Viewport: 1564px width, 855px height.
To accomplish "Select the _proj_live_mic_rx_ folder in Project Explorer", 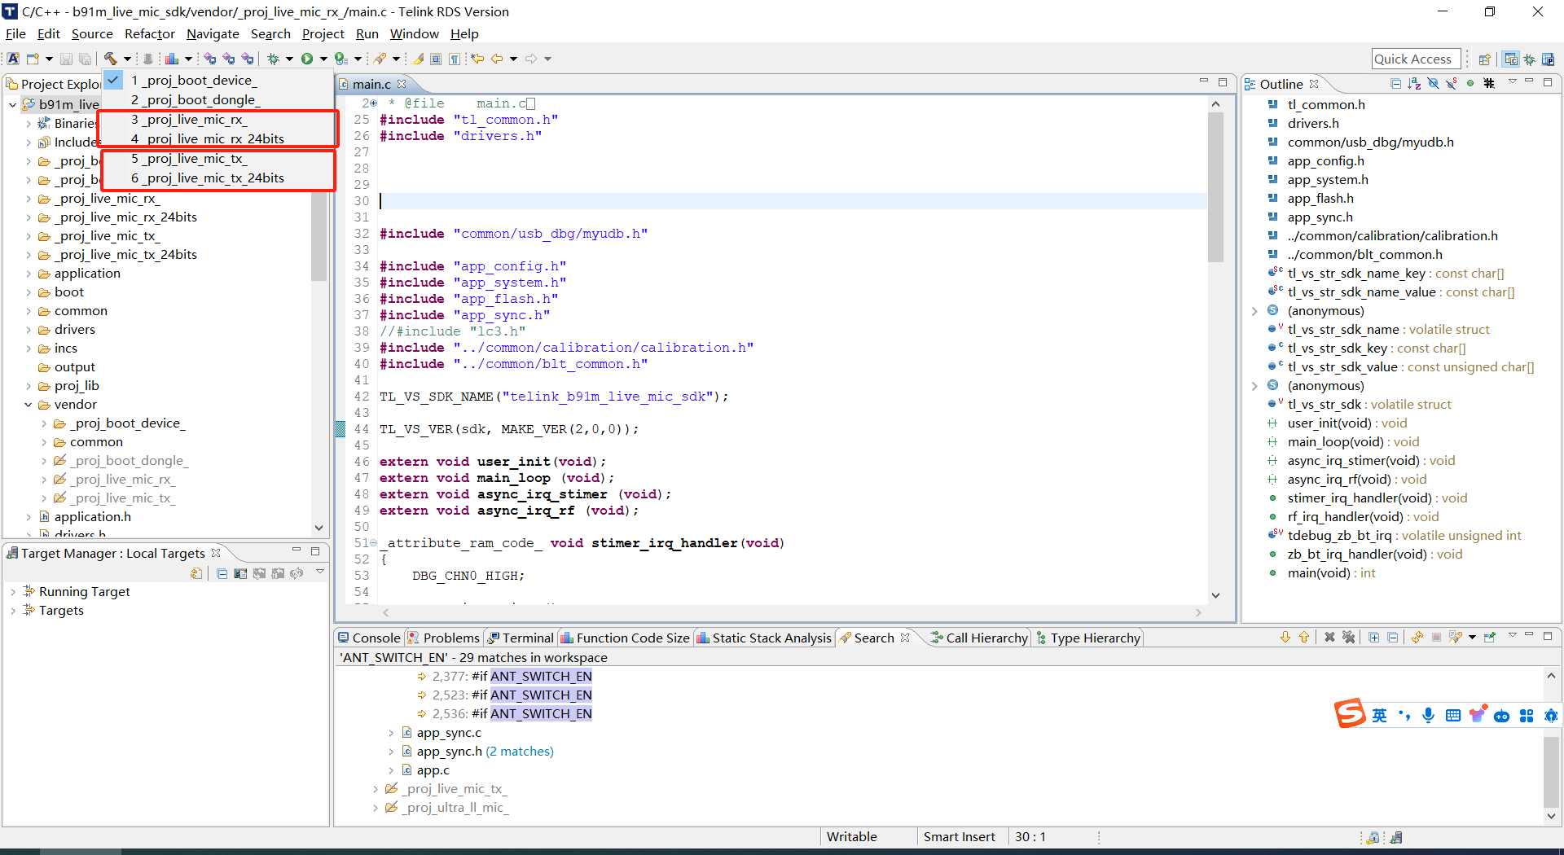I will tap(107, 198).
